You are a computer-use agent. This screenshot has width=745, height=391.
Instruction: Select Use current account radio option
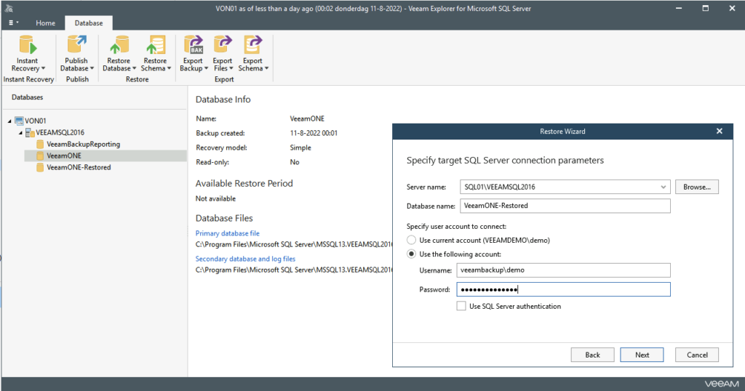[x=412, y=240]
